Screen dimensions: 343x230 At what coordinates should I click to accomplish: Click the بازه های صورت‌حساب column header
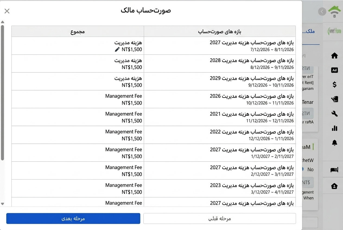click(220, 31)
